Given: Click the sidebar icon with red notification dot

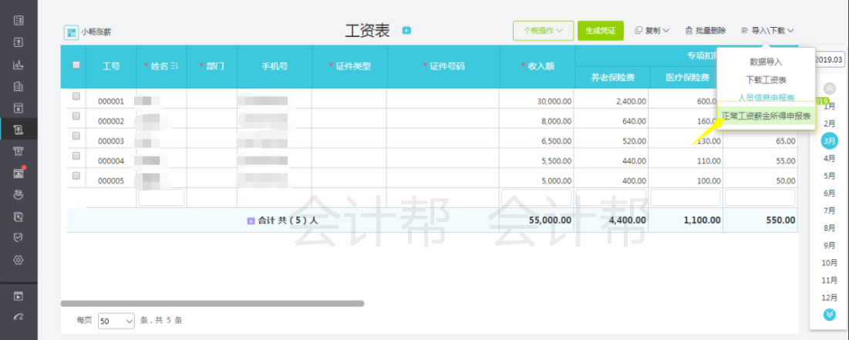Looking at the screenshot, I should [19, 173].
